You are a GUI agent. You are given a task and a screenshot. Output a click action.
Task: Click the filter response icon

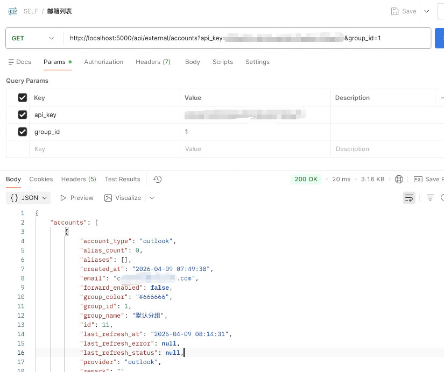430,198
